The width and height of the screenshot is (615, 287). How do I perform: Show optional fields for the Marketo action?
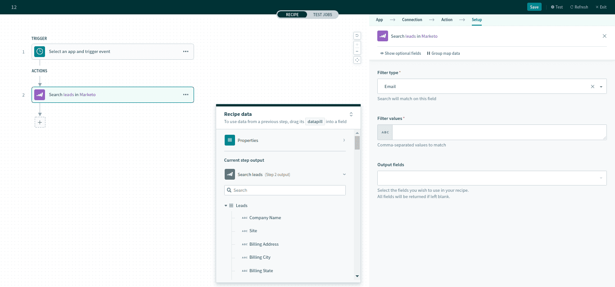tap(400, 53)
